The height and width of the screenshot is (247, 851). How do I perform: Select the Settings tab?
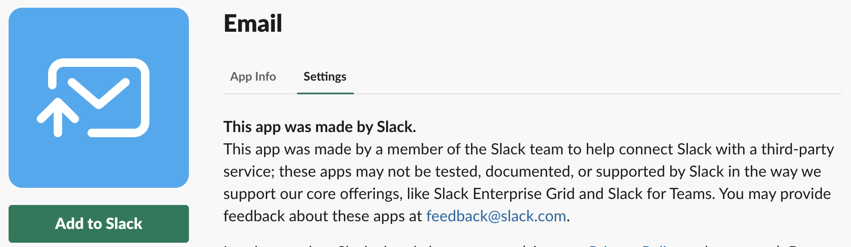click(x=325, y=77)
